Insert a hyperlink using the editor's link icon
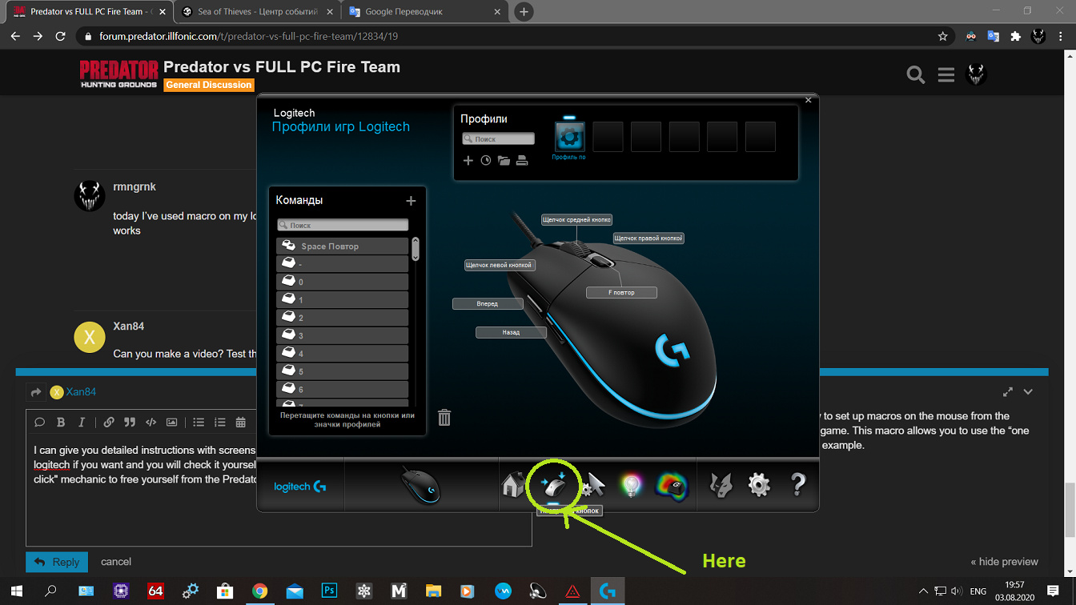 (109, 423)
